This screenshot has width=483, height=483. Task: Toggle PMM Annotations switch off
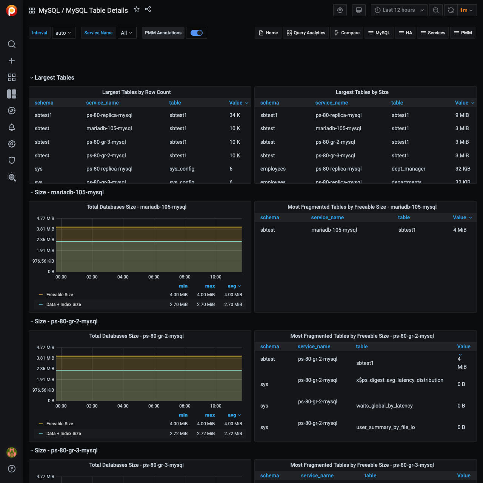pyautogui.click(x=196, y=33)
